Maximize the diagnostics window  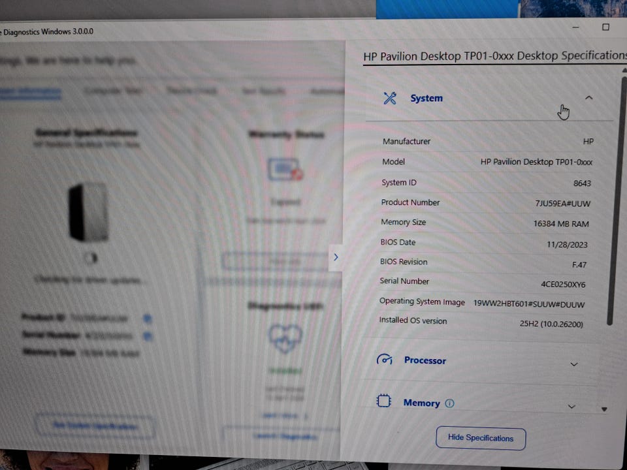(606, 27)
